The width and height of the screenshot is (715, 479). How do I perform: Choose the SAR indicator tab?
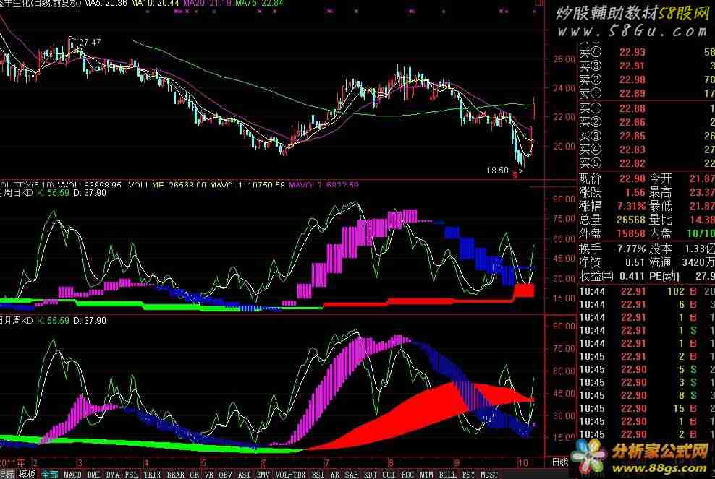351,475
